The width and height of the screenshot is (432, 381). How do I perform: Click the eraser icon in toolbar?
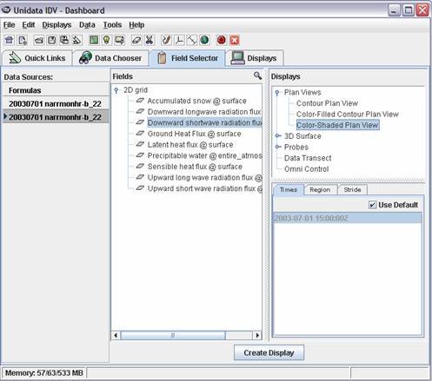(x=136, y=40)
